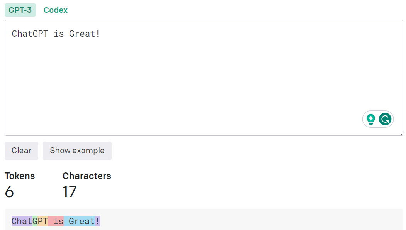
Task: Click the Characters heading label
Action: pyautogui.click(x=87, y=176)
